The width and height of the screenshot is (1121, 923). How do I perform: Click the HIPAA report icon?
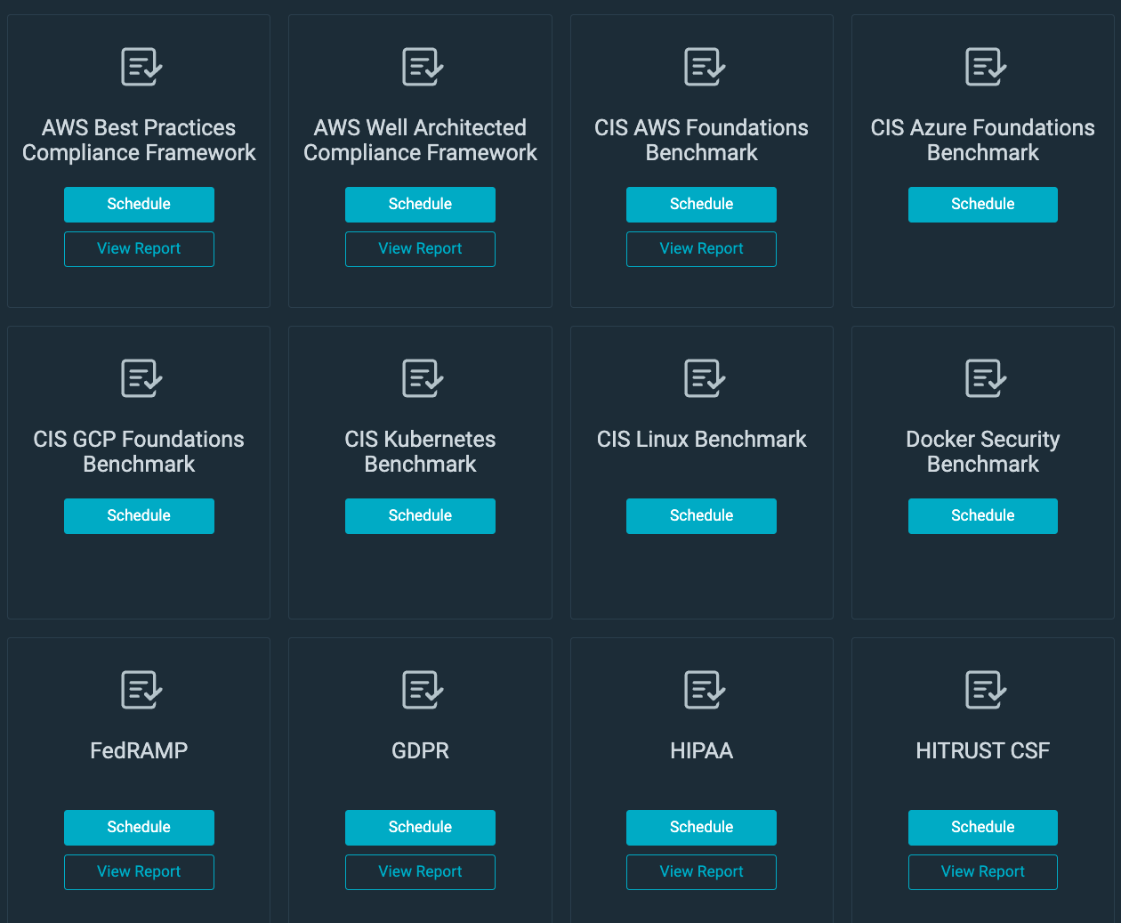pyautogui.click(x=705, y=690)
